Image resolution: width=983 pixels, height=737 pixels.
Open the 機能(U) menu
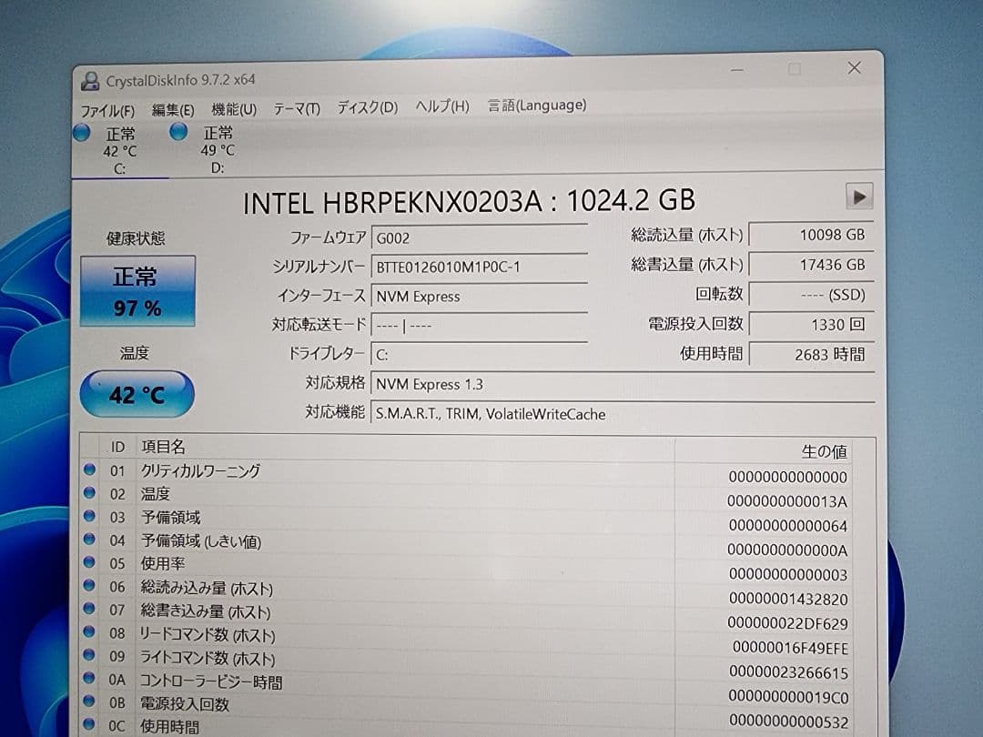[x=234, y=109]
